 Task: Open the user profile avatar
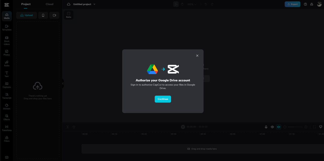coord(319,4)
